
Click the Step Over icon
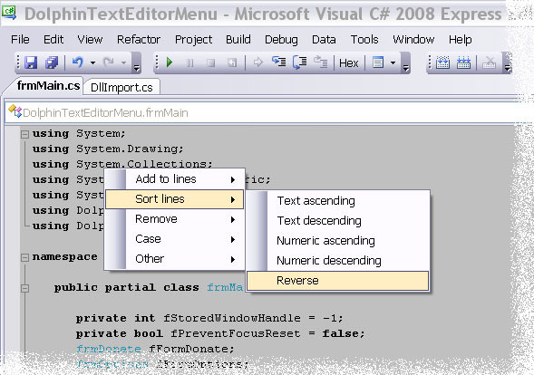point(300,62)
